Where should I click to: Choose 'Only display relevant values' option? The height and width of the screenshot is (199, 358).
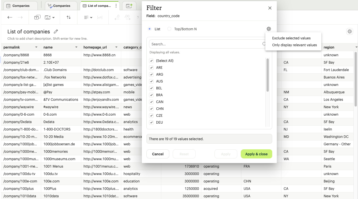coord(294,45)
